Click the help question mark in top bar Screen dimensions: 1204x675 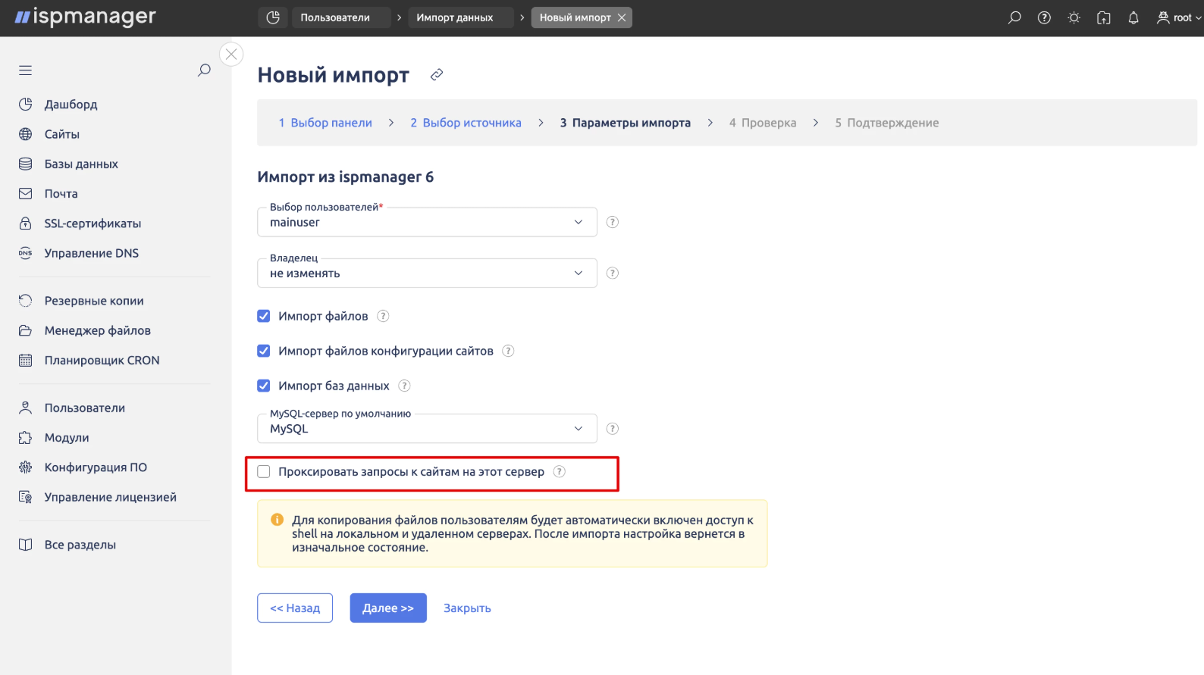coord(1044,17)
